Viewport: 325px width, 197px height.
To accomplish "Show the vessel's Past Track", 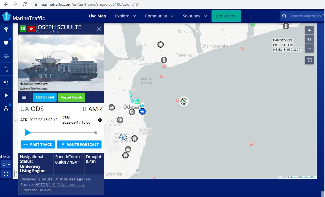I will (x=38, y=144).
